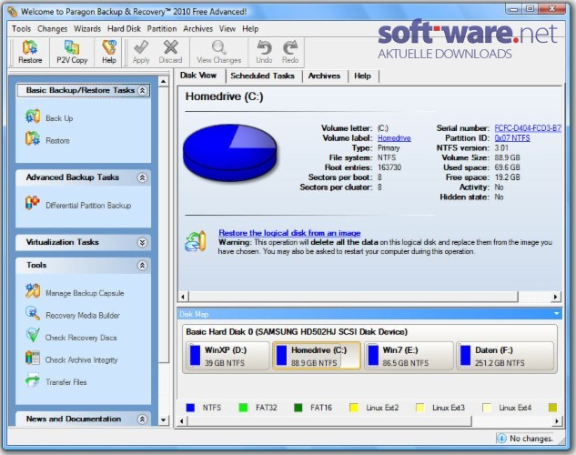This screenshot has height=455, width=576.
Task: Click the serial number link
Action: tap(528, 128)
